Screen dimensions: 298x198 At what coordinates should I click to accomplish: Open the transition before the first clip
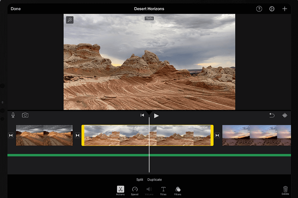(11, 135)
